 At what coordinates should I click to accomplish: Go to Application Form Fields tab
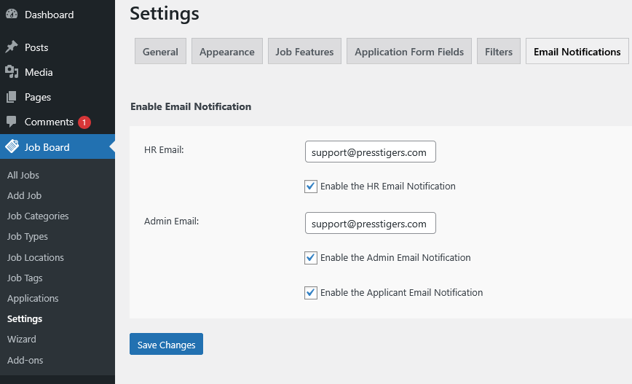coord(409,52)
